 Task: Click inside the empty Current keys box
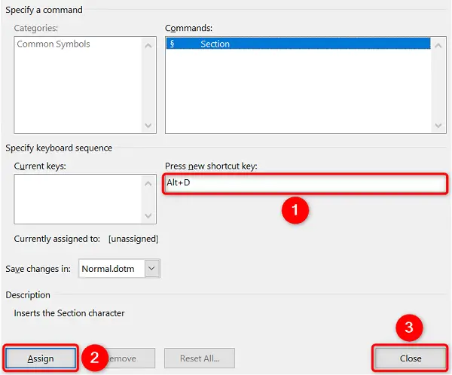[x=78, y=199]
